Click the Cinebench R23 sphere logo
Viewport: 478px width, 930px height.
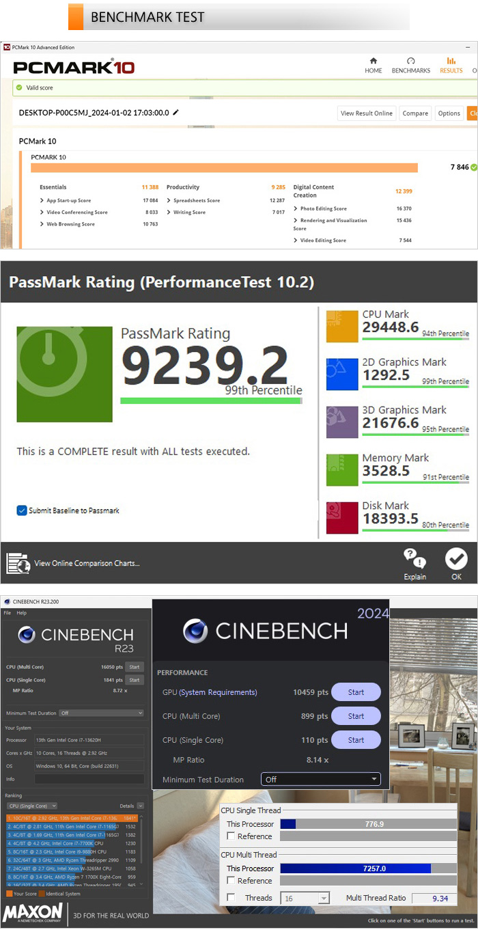[27, 635]
